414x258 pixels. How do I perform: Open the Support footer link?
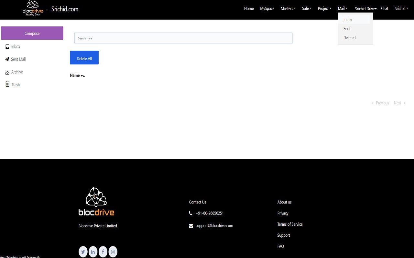pos(284,235)
